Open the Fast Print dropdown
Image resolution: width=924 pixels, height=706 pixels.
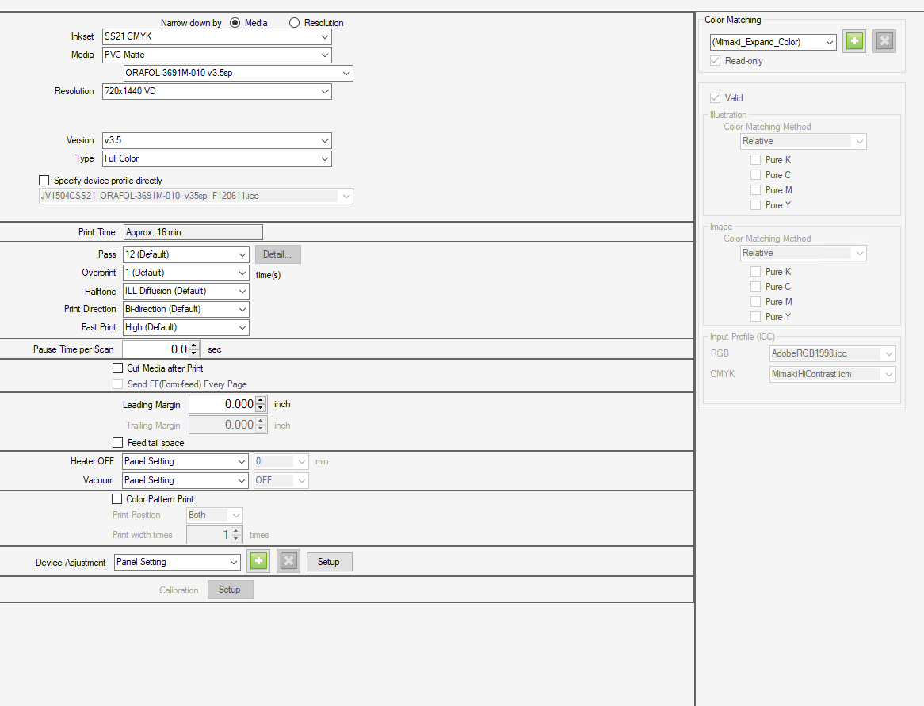pyautogui.click(x=185, y=327)
